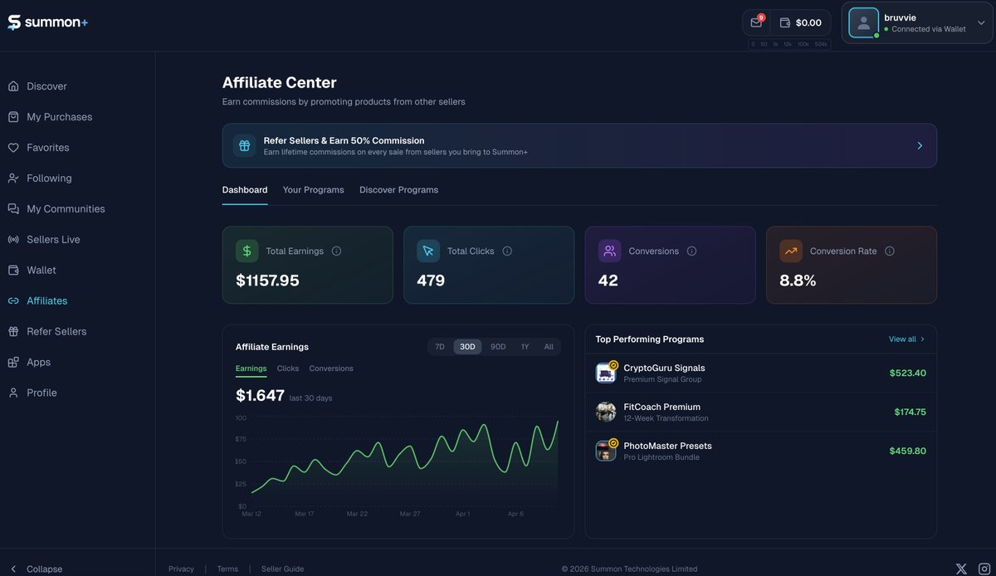Open the FitCoach Premium program row
Viewport: 996px width, 576px height.
760,412
